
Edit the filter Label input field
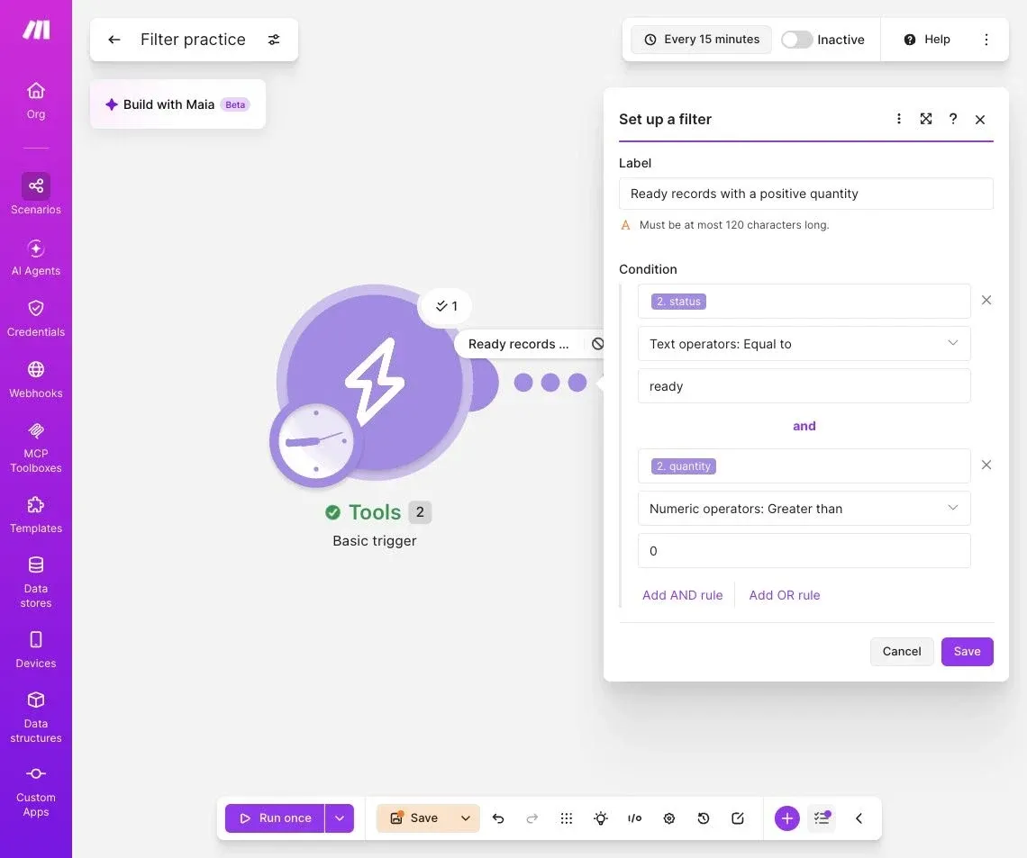click(x=805, y=194)
